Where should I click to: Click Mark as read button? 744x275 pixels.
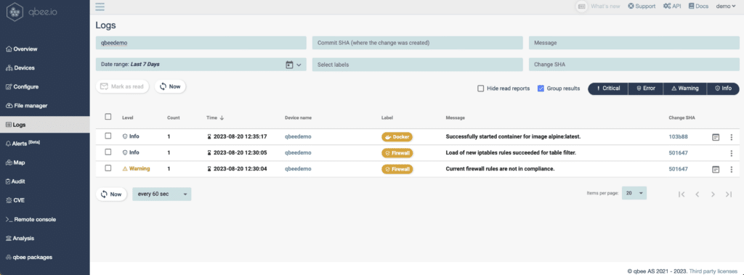[122, 87]
